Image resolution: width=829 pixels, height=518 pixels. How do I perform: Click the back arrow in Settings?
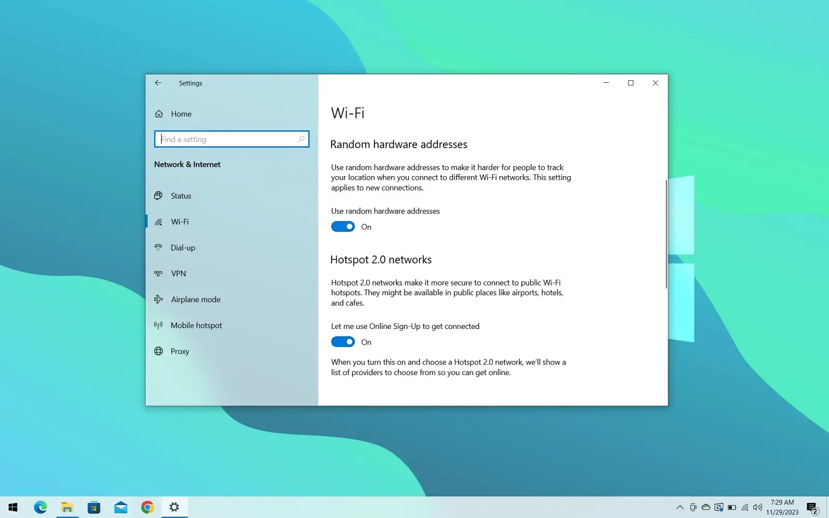[158, 83]
